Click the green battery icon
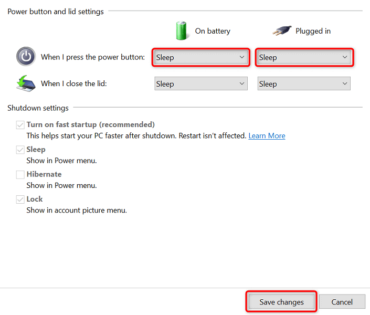Screen dimensions: 370x315 coord(182,31)
